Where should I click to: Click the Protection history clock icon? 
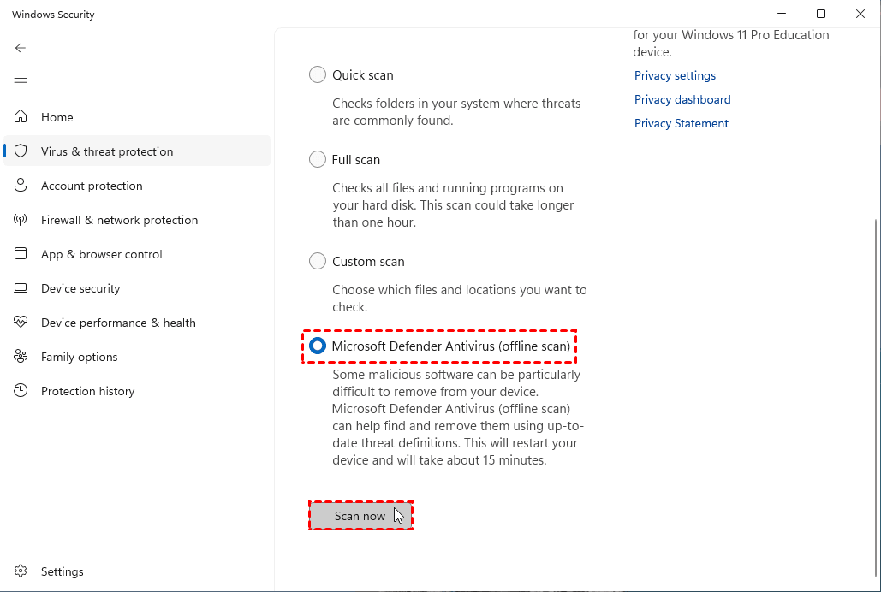pyautogui.click(x=21, y=391)
